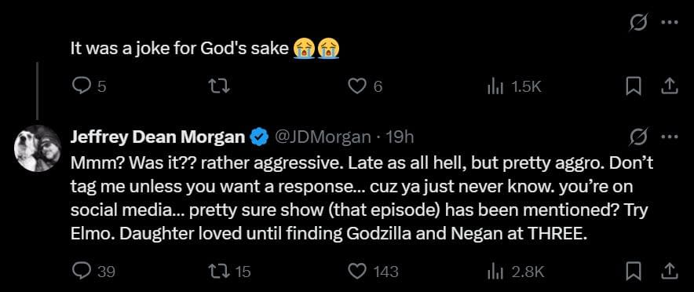Visit the @JDMorgan handle link

(x=323, y=137)
